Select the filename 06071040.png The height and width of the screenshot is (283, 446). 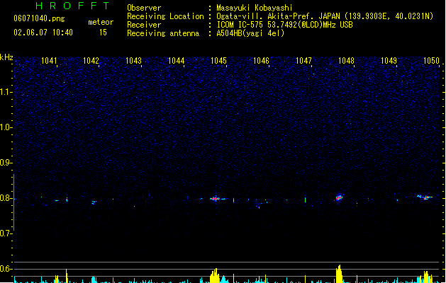[39, 18]
